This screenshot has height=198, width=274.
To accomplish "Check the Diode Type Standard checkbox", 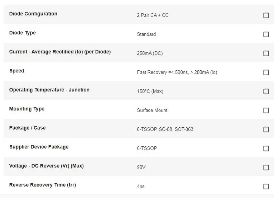I will [x=266, y=34].
